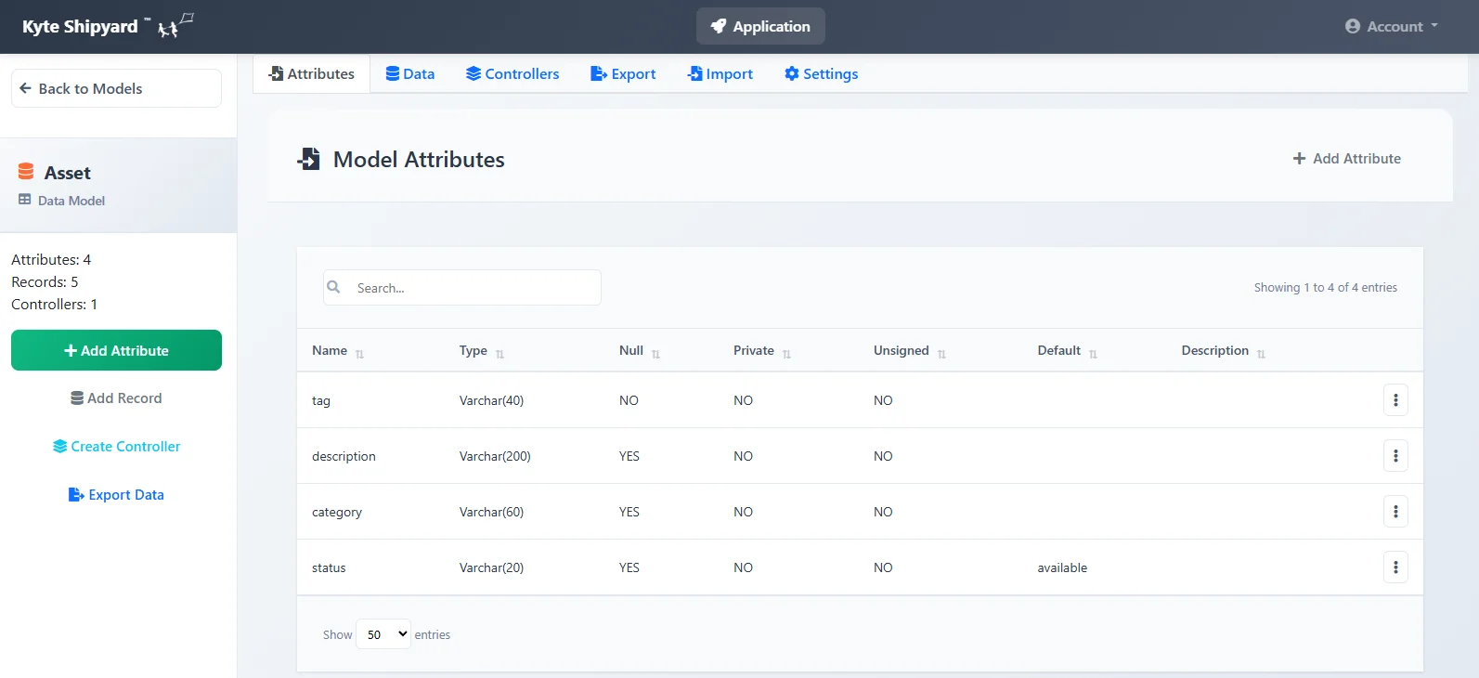Open the Export tab
The image size is (1479, 678).
coord(623,73)
